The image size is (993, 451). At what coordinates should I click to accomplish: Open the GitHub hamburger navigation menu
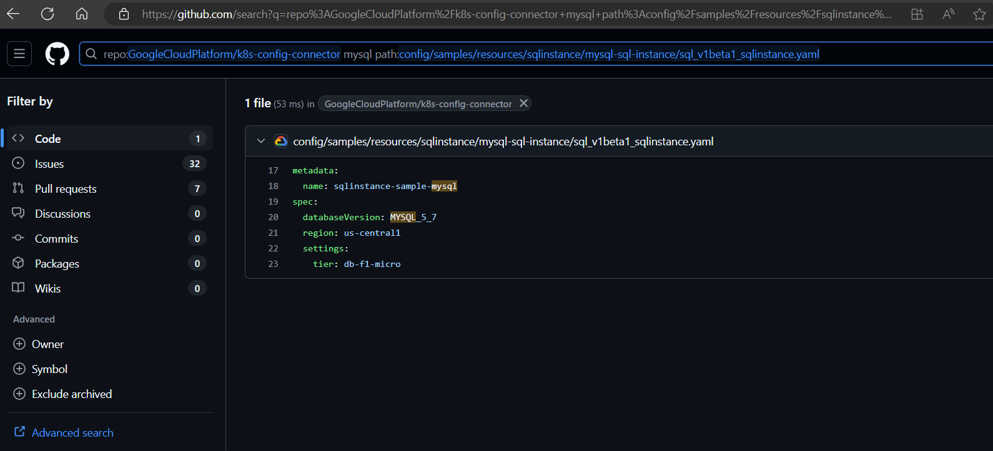19,54
